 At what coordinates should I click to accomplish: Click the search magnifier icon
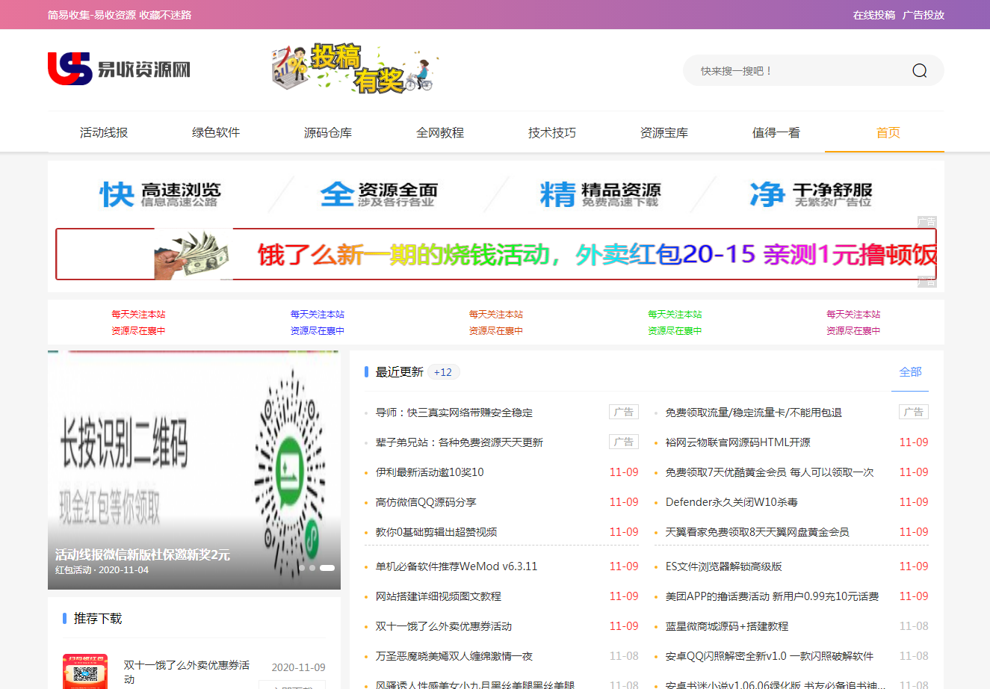pyautogui.click(x=919, y=71)
